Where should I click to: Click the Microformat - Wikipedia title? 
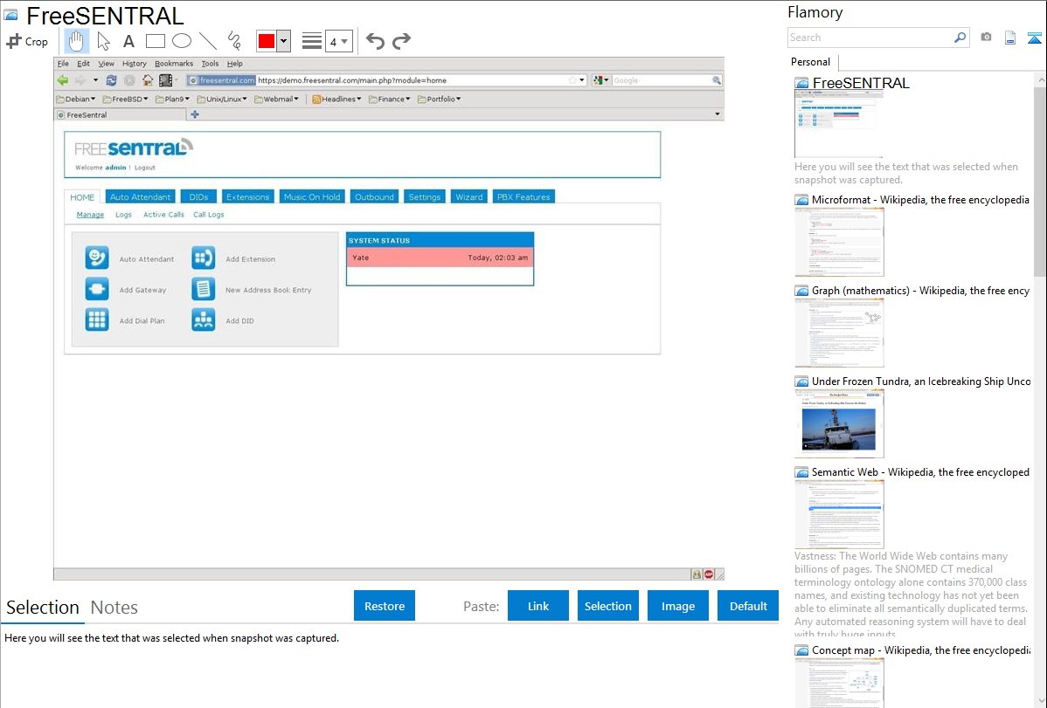[x=920, y=200]
